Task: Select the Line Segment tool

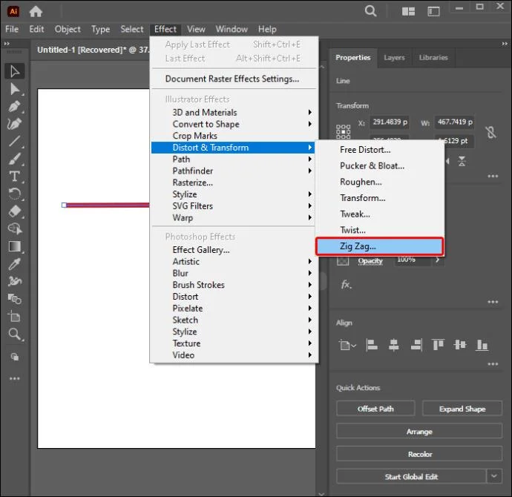Action: 15,141
